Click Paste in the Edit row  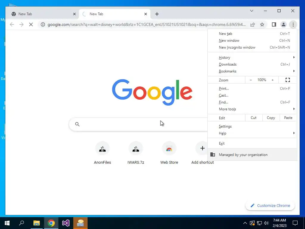click(x=288, y=118)
